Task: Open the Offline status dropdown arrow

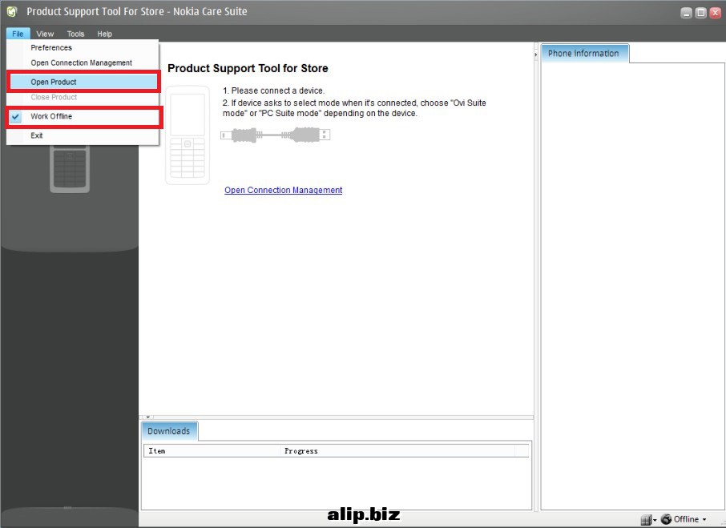Action: 704,520
